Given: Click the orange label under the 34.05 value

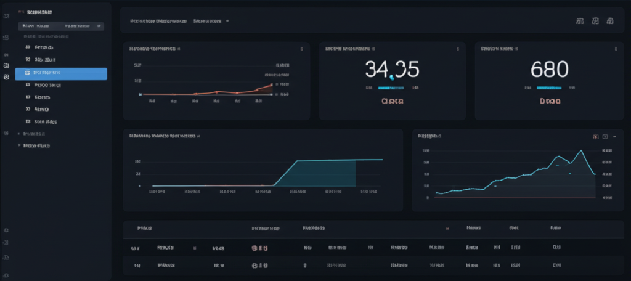Looking at the screenshot, I should coord(392,100).
